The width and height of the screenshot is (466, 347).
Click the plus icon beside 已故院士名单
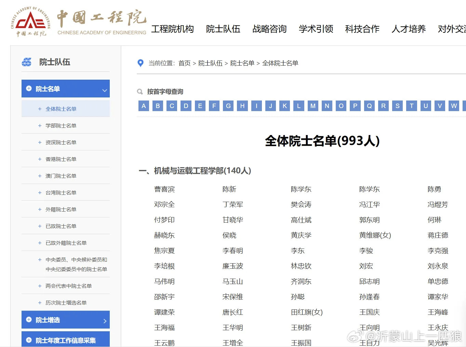pyautogui.click(x=40, y=226)
